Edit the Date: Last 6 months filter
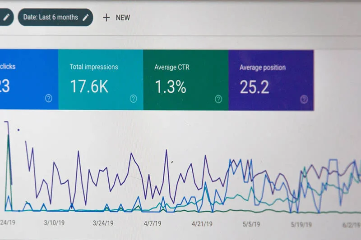361x240 pixels. click(56, 17)
